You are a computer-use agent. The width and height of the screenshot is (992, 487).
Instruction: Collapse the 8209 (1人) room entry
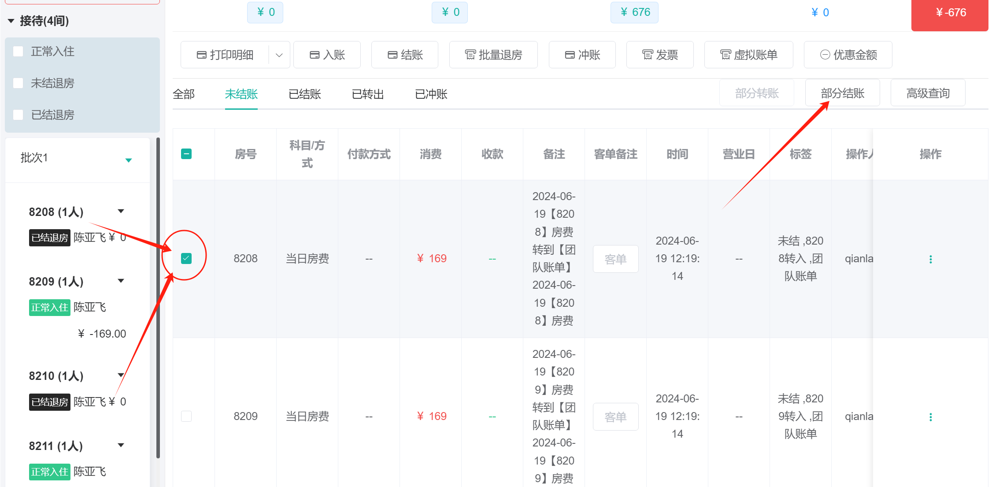pyautogui.click(x=121, y=281)
